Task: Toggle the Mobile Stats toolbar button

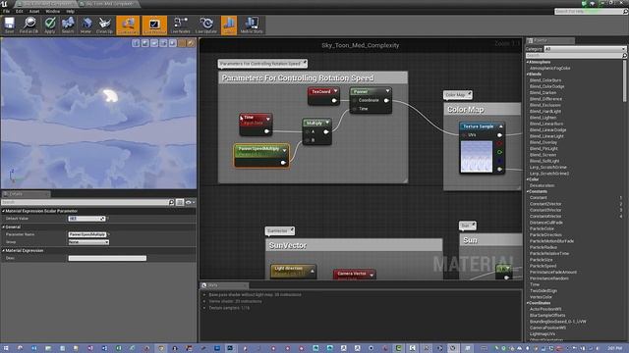Action: [252, 25]
